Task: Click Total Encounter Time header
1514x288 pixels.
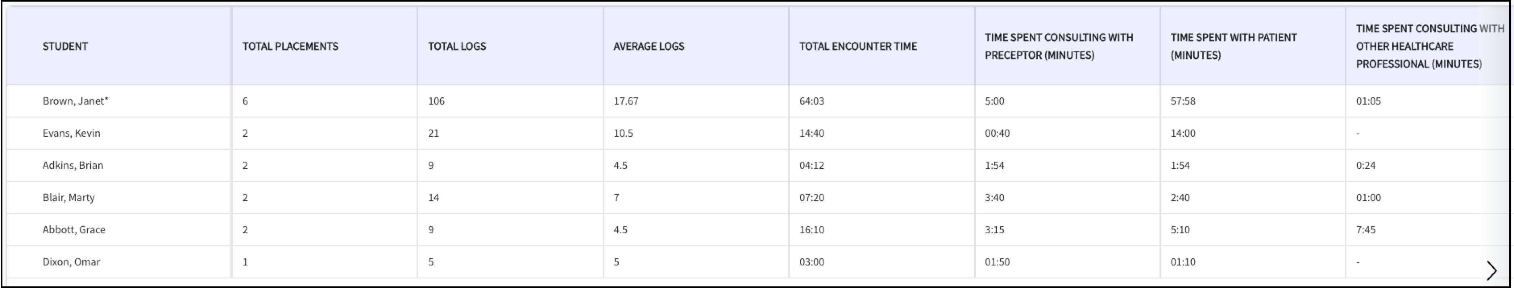Action: pyautogui.click(x=857, y=46)
